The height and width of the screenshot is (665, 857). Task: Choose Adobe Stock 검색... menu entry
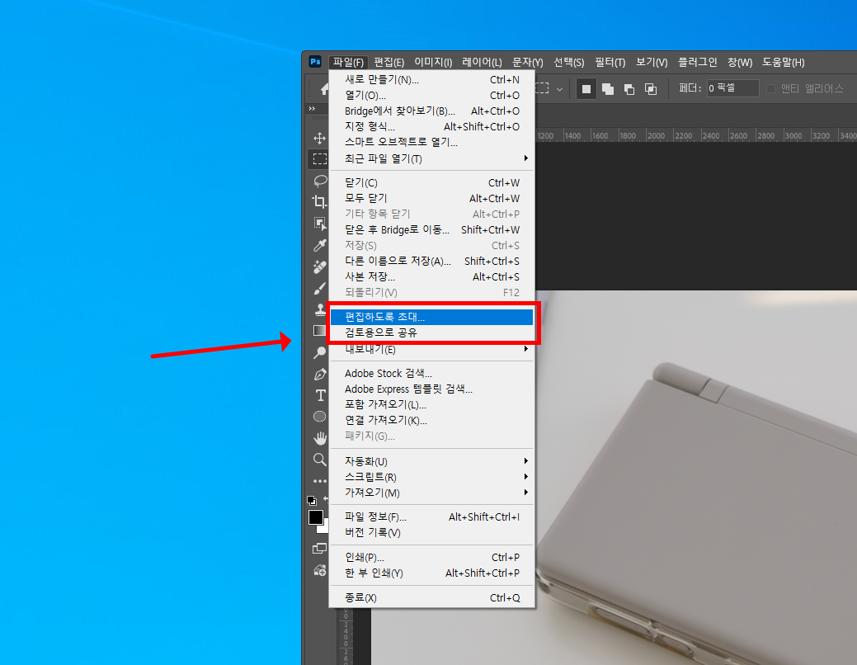431,374
